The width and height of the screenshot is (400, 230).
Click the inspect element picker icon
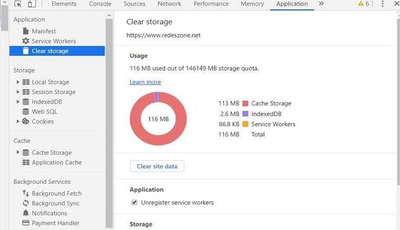[x=18, y=4]
